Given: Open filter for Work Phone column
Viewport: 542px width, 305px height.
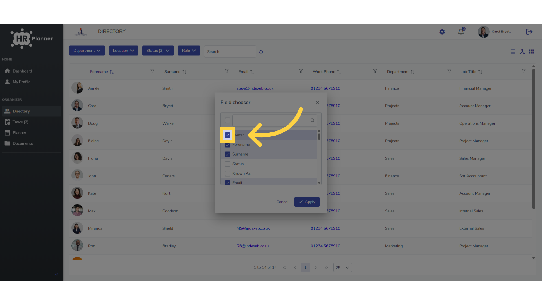Looking at the screenshot, I should pyautogui.click(x=375, y=71).
